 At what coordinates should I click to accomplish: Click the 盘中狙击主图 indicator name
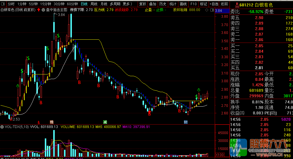(x=57, y=10)
